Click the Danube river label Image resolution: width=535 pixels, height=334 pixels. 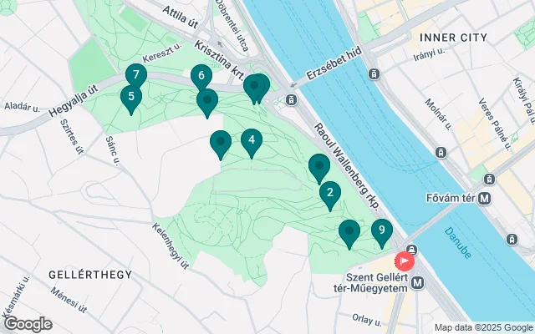pos(458,243)
